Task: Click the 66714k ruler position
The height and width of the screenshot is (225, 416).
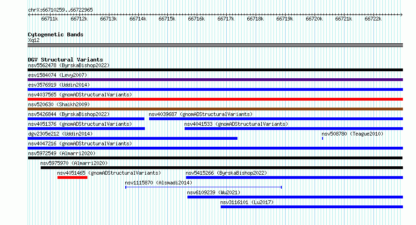Action: coord(138,19)
